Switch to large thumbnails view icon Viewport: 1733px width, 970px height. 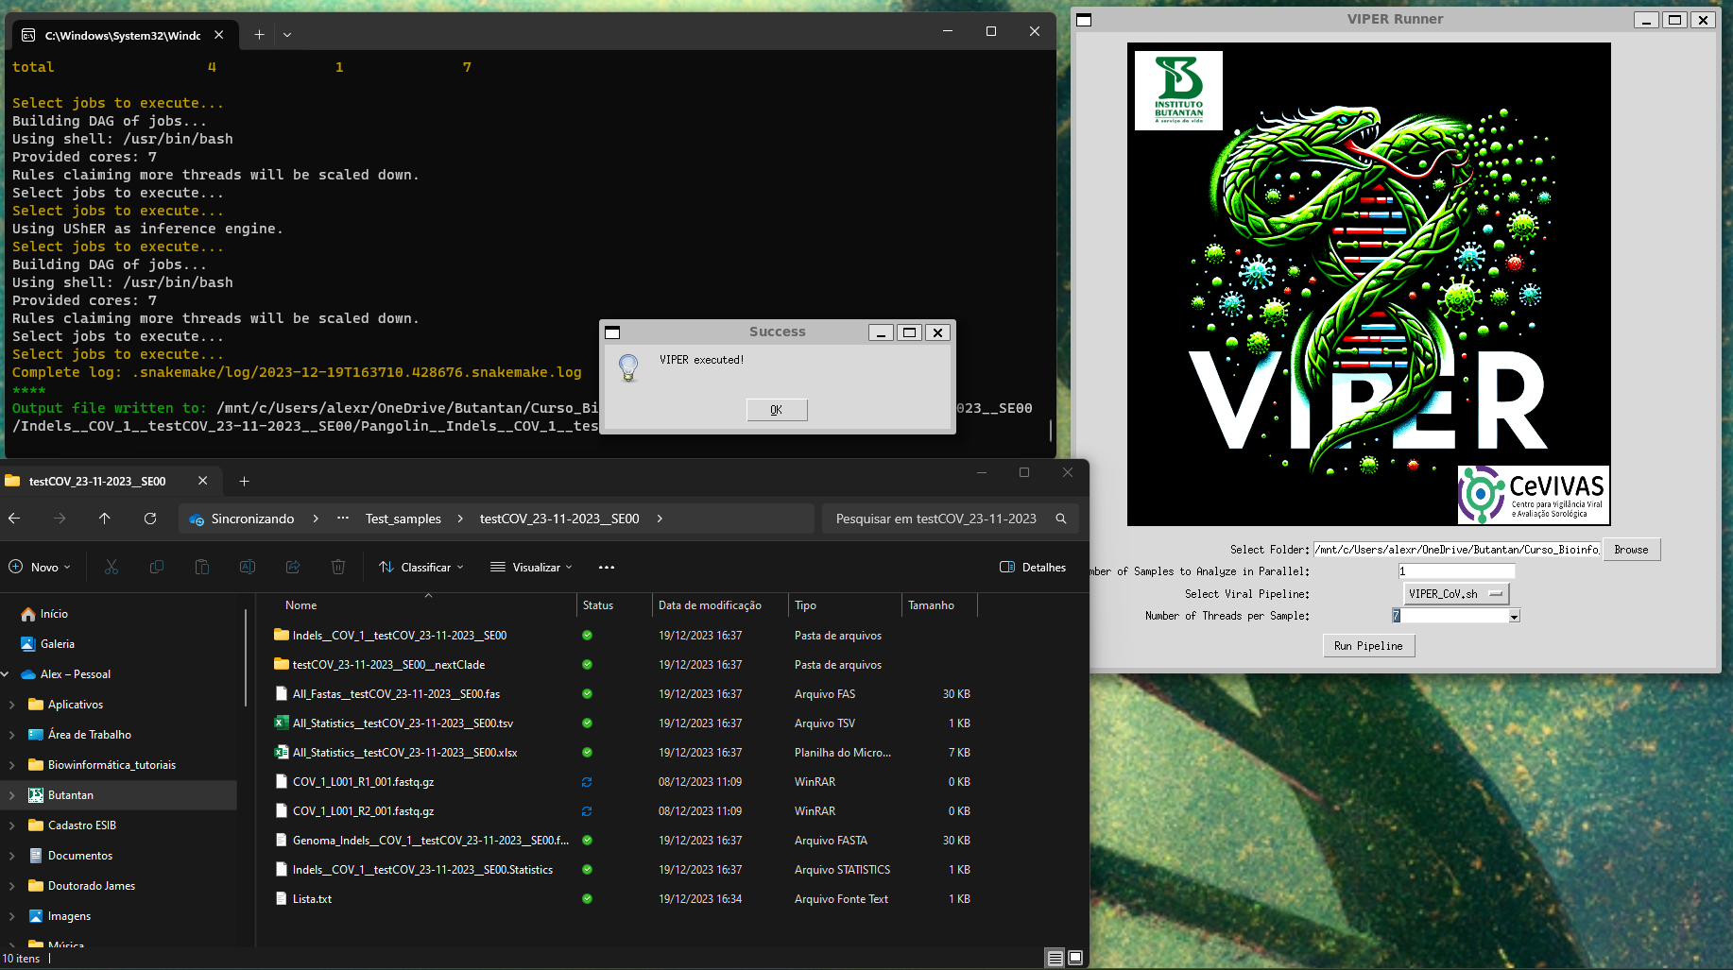1075,958
